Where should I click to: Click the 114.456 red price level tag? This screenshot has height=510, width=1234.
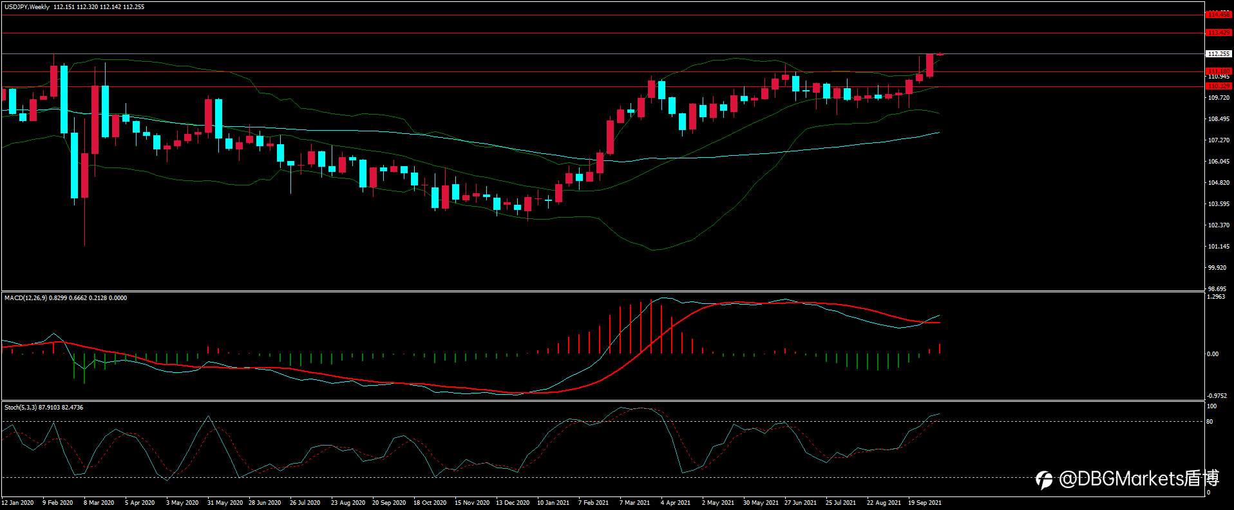(1219, 14)
